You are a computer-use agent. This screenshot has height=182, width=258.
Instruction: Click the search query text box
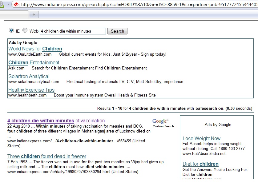[x=73, y=31]
